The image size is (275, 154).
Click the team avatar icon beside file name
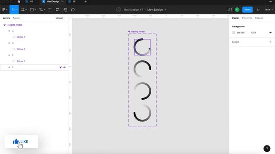pyautogui.click(x=119, y=10)
